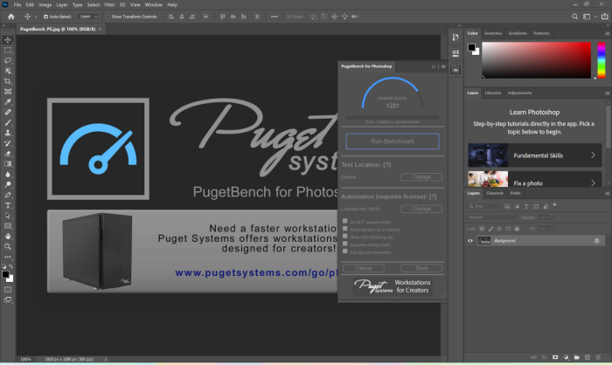
Task: Open the Color panel flyout menu
Action: point(608,33)
